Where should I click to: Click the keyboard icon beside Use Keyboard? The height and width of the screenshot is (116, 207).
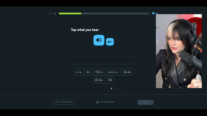point(98,102)
